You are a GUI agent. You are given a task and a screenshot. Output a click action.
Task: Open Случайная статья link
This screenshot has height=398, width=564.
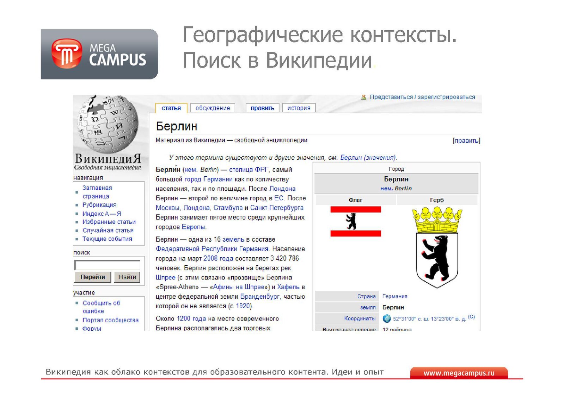coord(108,230)
